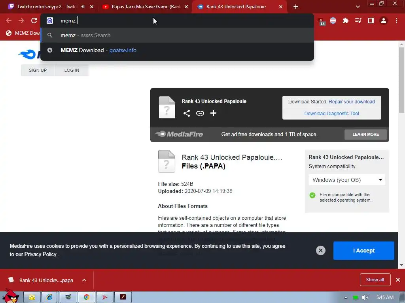Open Chrome from the taskbar

pyautogui.click(x=86, y=297)
